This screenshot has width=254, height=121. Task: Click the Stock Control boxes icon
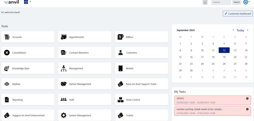120,100
